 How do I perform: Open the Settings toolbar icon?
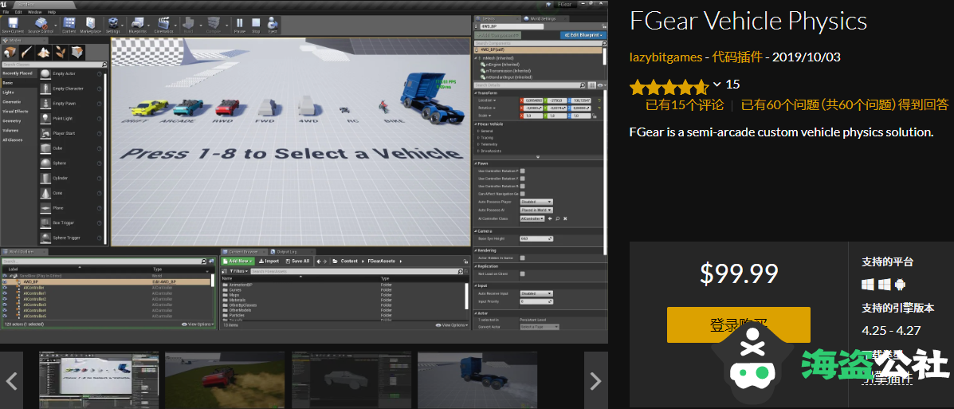pyautogui.click(x=113, y=25)
